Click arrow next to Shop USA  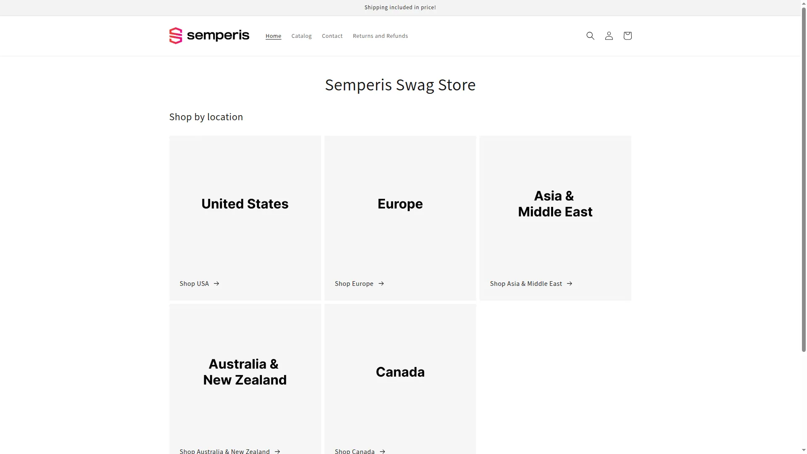pyautogui.click(x=216, y=283)
